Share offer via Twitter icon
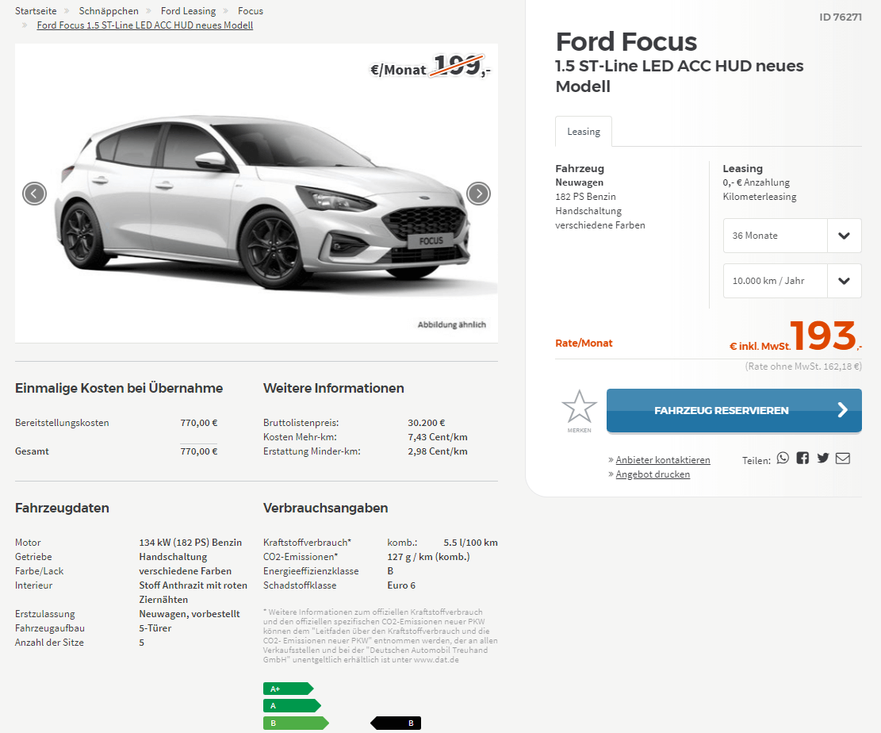The width and height of the screenshot is (881, 733). pos(823,459)
